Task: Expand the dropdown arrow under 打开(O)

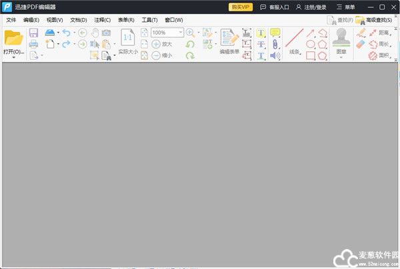Action: coord(13,57)
